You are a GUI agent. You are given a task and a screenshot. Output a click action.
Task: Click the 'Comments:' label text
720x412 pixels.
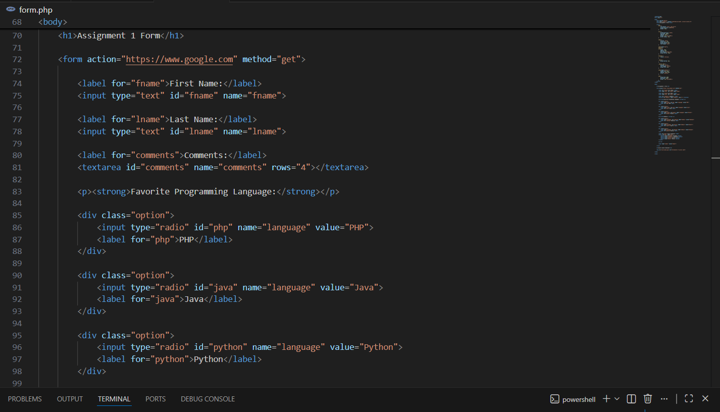(x=206, y=155)
